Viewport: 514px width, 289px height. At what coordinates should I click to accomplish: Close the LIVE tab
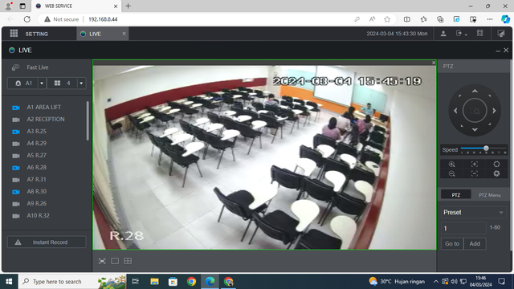click(124, 34)
